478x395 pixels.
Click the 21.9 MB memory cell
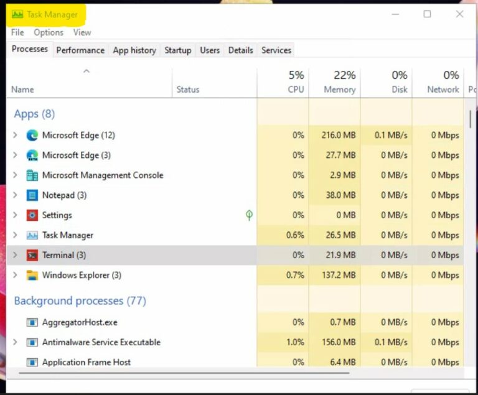click(334, 255)
